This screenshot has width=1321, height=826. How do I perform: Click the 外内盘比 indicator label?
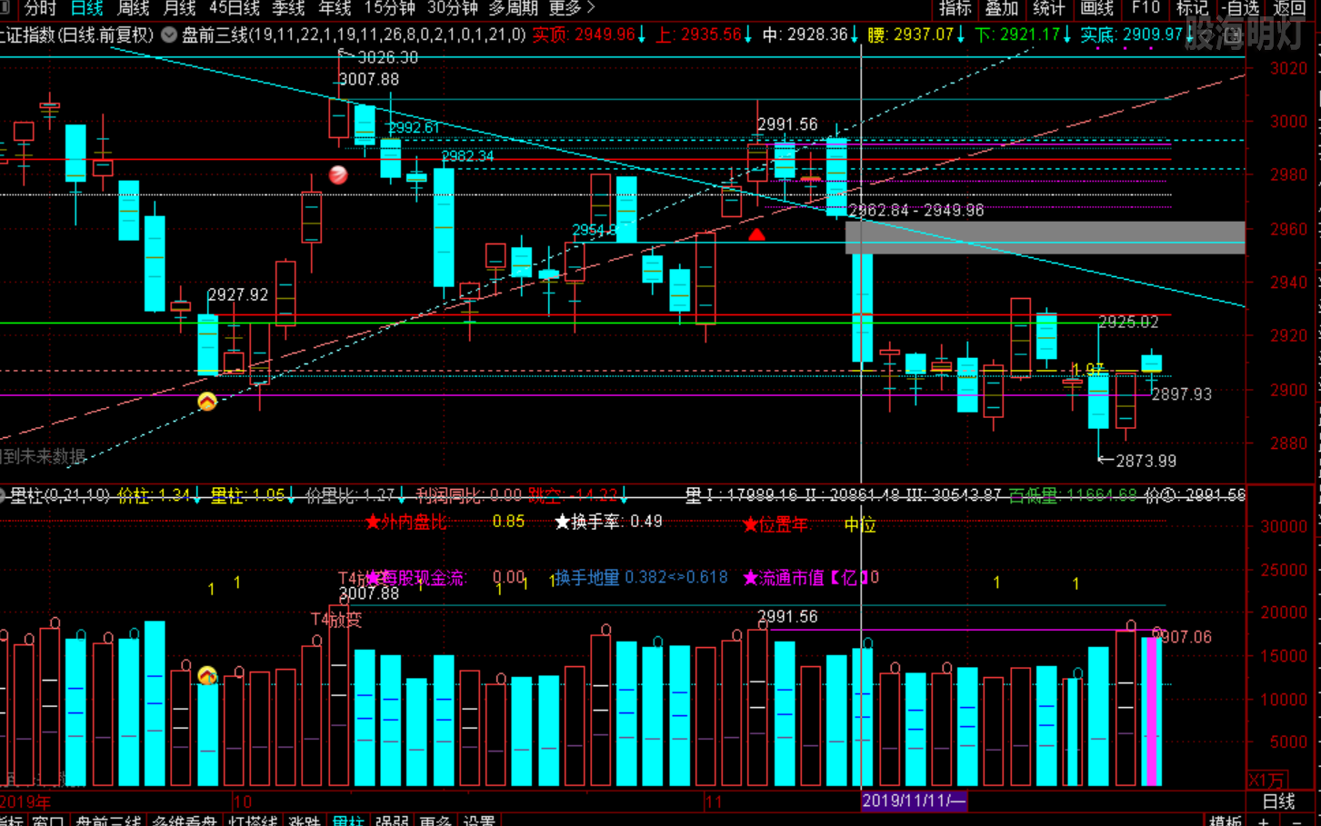(407, 522)
